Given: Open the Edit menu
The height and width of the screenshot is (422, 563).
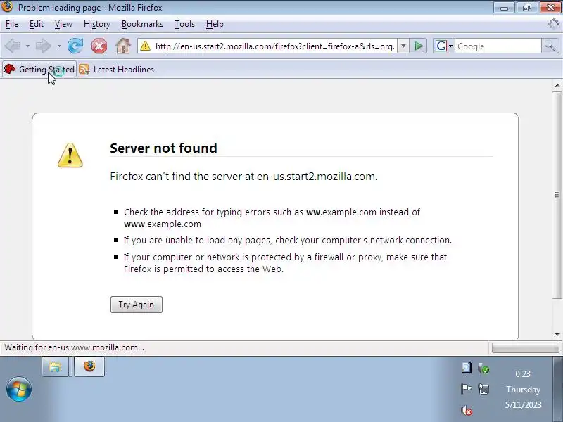Looking at the screenshot, I should 37,24.
